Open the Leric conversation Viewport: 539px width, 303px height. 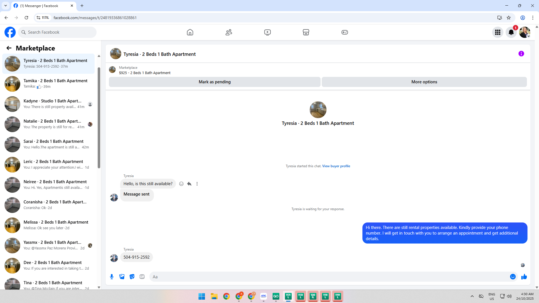pyautogui.click(x=49, y=164)
